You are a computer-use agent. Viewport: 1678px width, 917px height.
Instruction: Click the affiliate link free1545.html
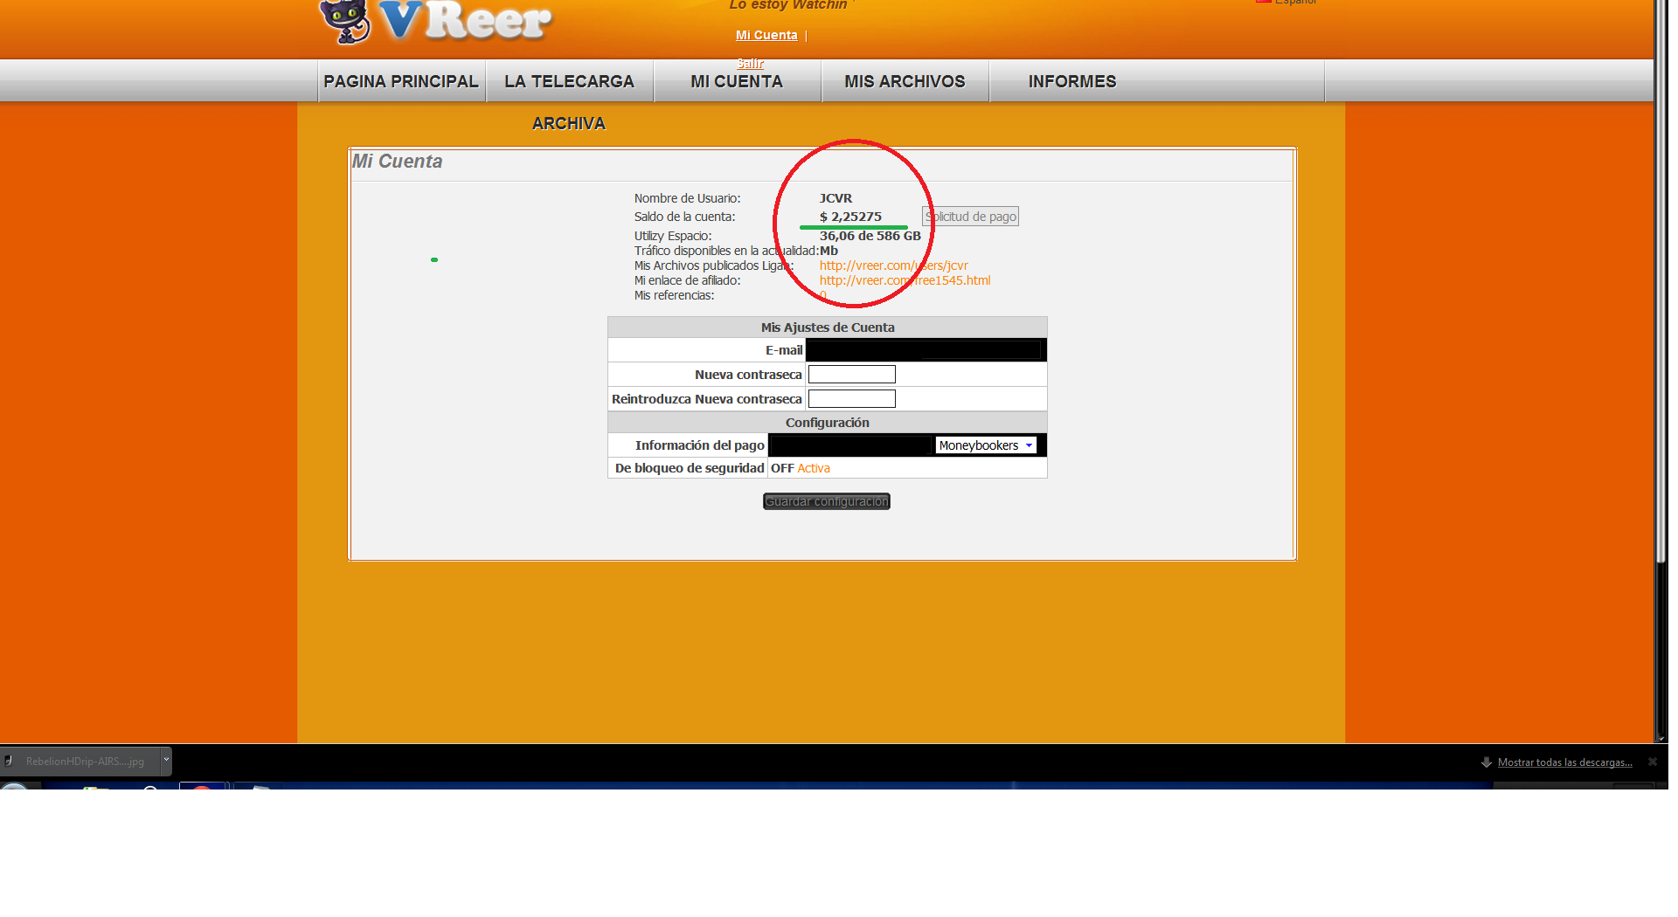pyautogui.click(x=905, y=280)
